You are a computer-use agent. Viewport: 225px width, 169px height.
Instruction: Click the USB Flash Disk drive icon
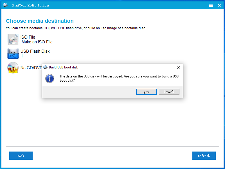pos(13,54)
